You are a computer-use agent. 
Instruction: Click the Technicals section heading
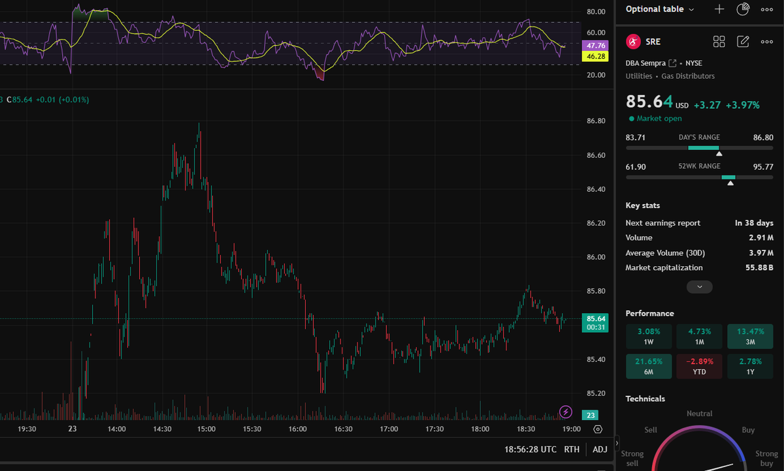[x=645, y=399]
